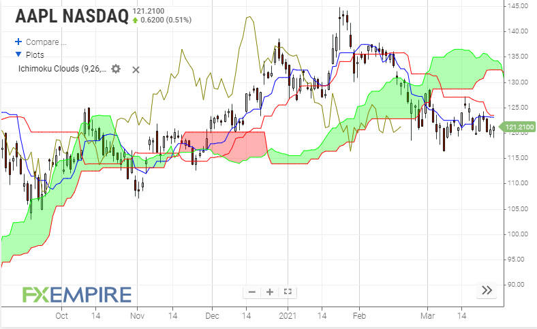Click the 95.00 price axis label
Screen dimensions: 537x329
pyautogui.click(x=517, y=260)
